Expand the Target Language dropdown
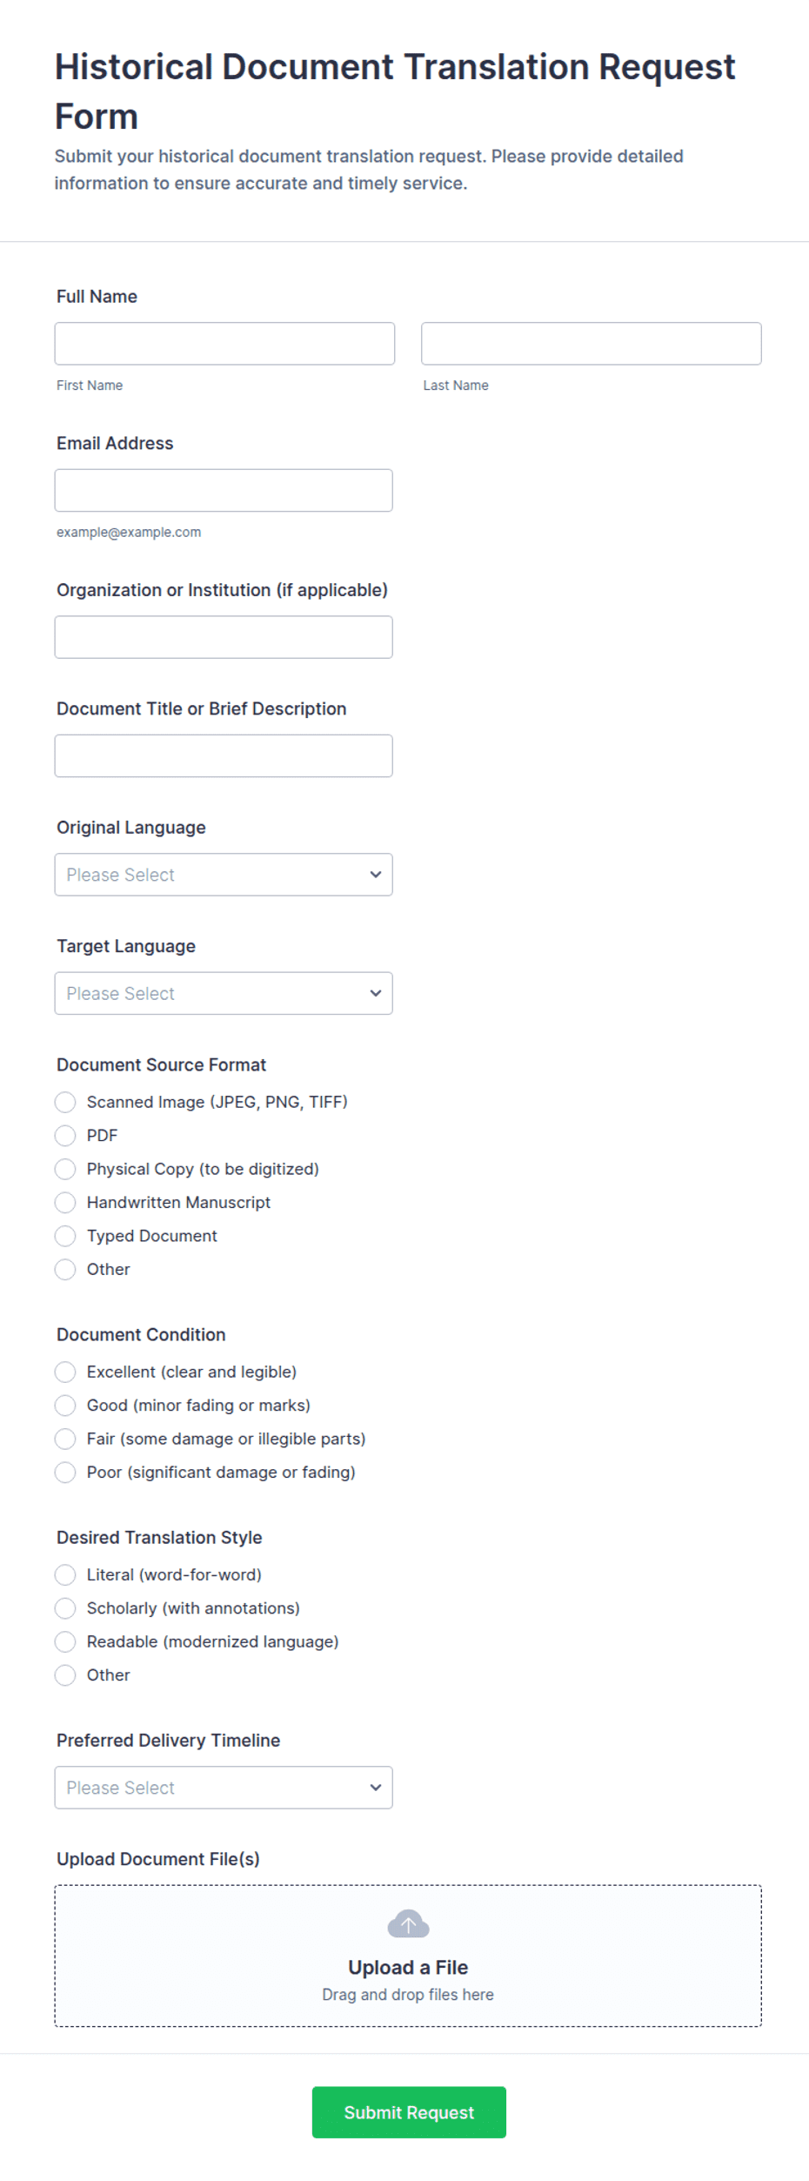 pyautogui.click(x=224, y=993)
